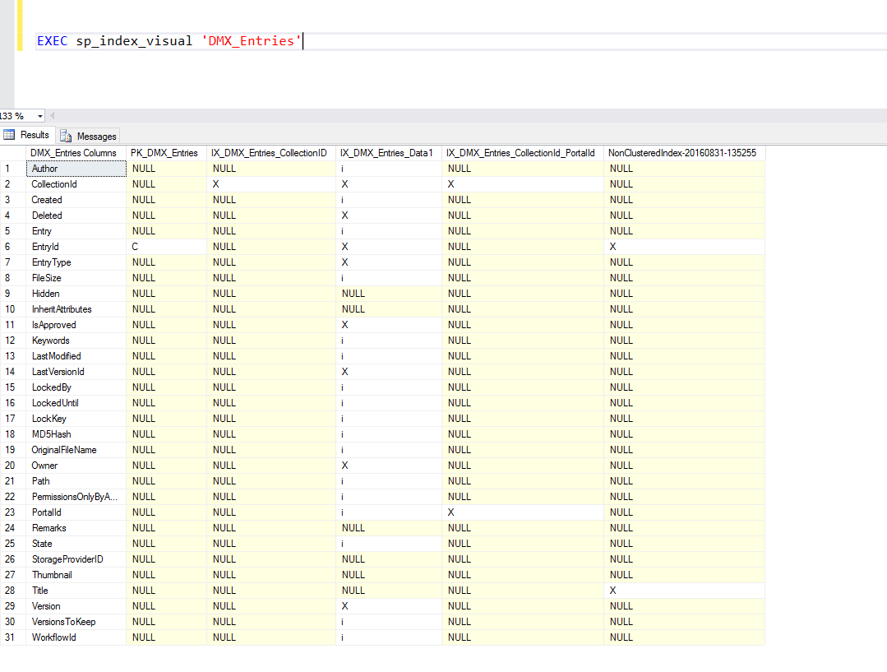Click the horizontal scroll left arrow
Image resolution: width=887 pixels, height=672 pixels.
[x=53, y=116]
